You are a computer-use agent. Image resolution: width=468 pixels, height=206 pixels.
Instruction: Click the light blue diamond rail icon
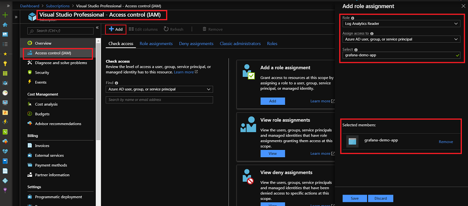pos(5,180)
